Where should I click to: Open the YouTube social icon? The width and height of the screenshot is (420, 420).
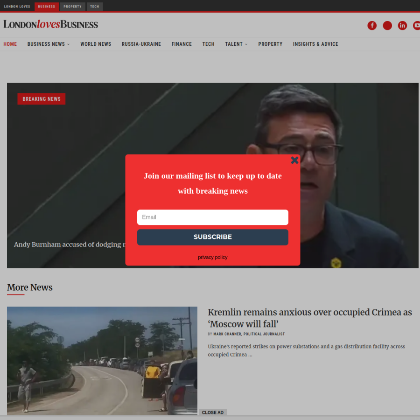(416, 26)
